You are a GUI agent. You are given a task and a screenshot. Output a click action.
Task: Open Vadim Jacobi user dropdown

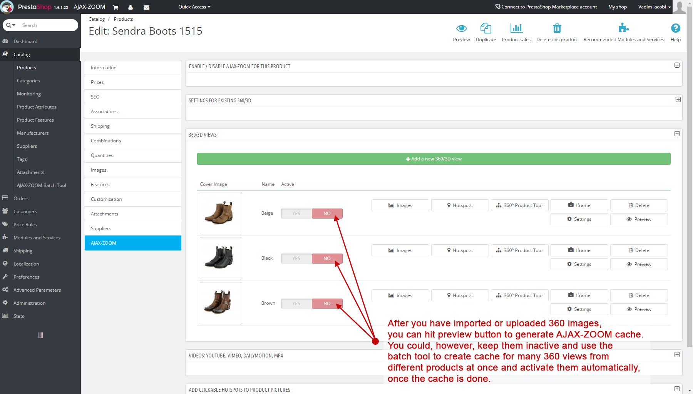pos(654,7)
